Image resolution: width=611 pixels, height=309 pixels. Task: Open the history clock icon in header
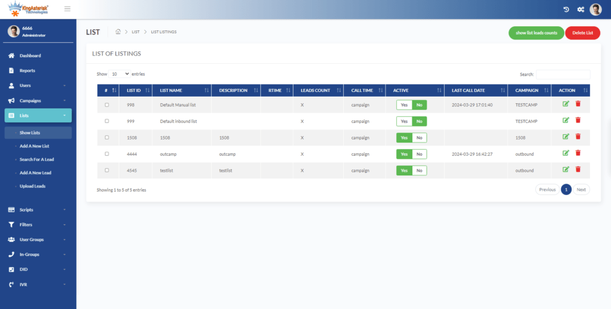click(x=566, y=10)
